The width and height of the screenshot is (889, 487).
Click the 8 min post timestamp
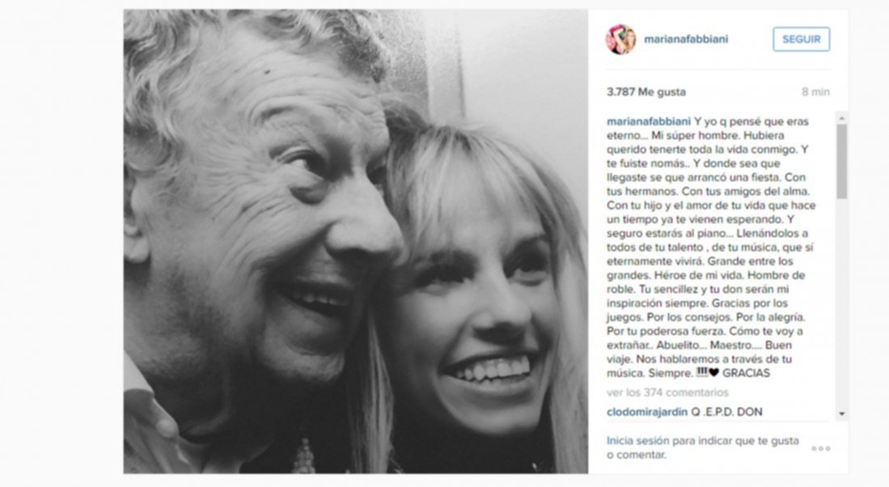tap(816, 92)
